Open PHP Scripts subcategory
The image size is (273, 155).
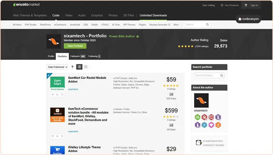pos(31,24)
